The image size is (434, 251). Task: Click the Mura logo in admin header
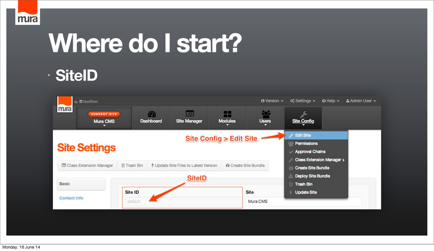pos(65,104)
